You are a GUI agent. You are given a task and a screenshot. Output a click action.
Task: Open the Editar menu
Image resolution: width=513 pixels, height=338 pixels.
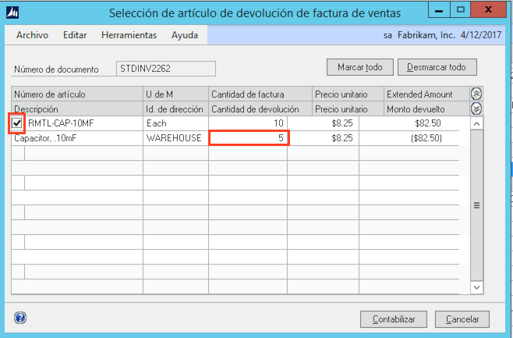75,35
